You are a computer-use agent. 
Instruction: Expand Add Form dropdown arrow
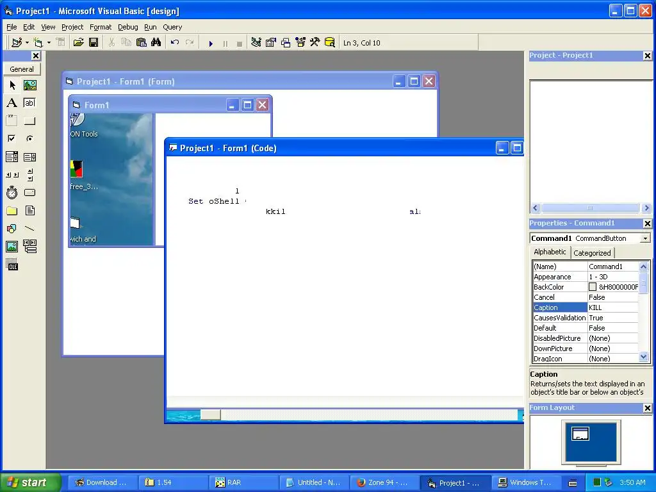click(49, 43)
